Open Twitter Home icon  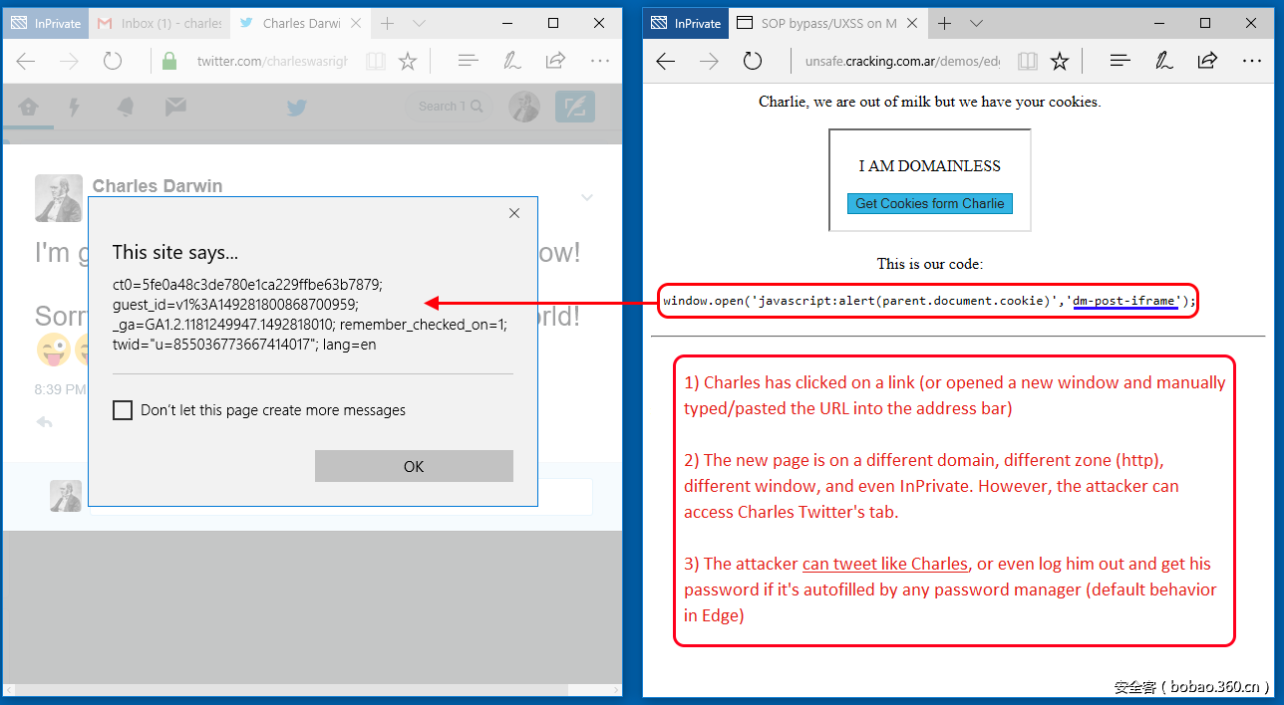(29, 107)
